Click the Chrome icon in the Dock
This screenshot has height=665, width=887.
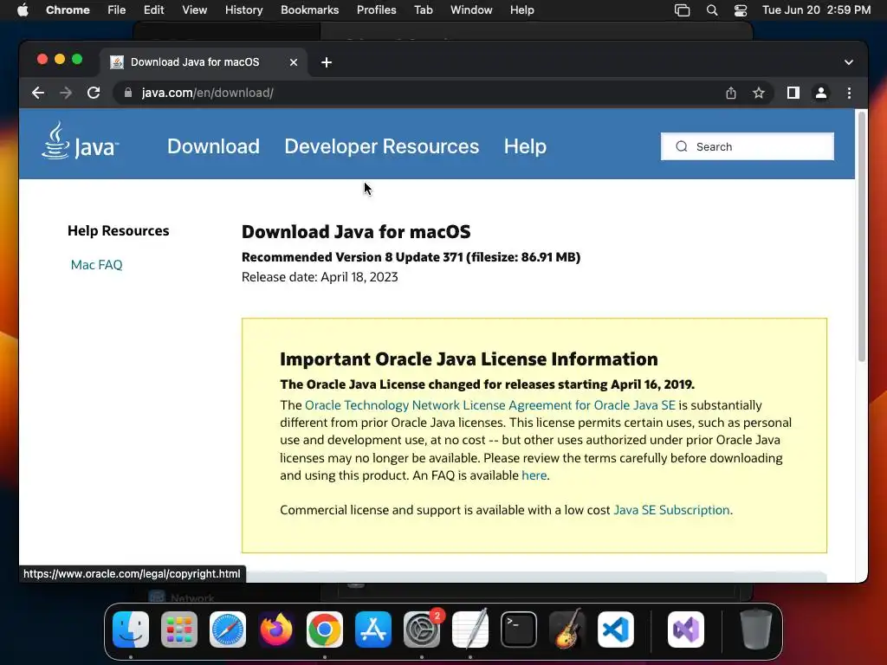[x=325, y=629]
